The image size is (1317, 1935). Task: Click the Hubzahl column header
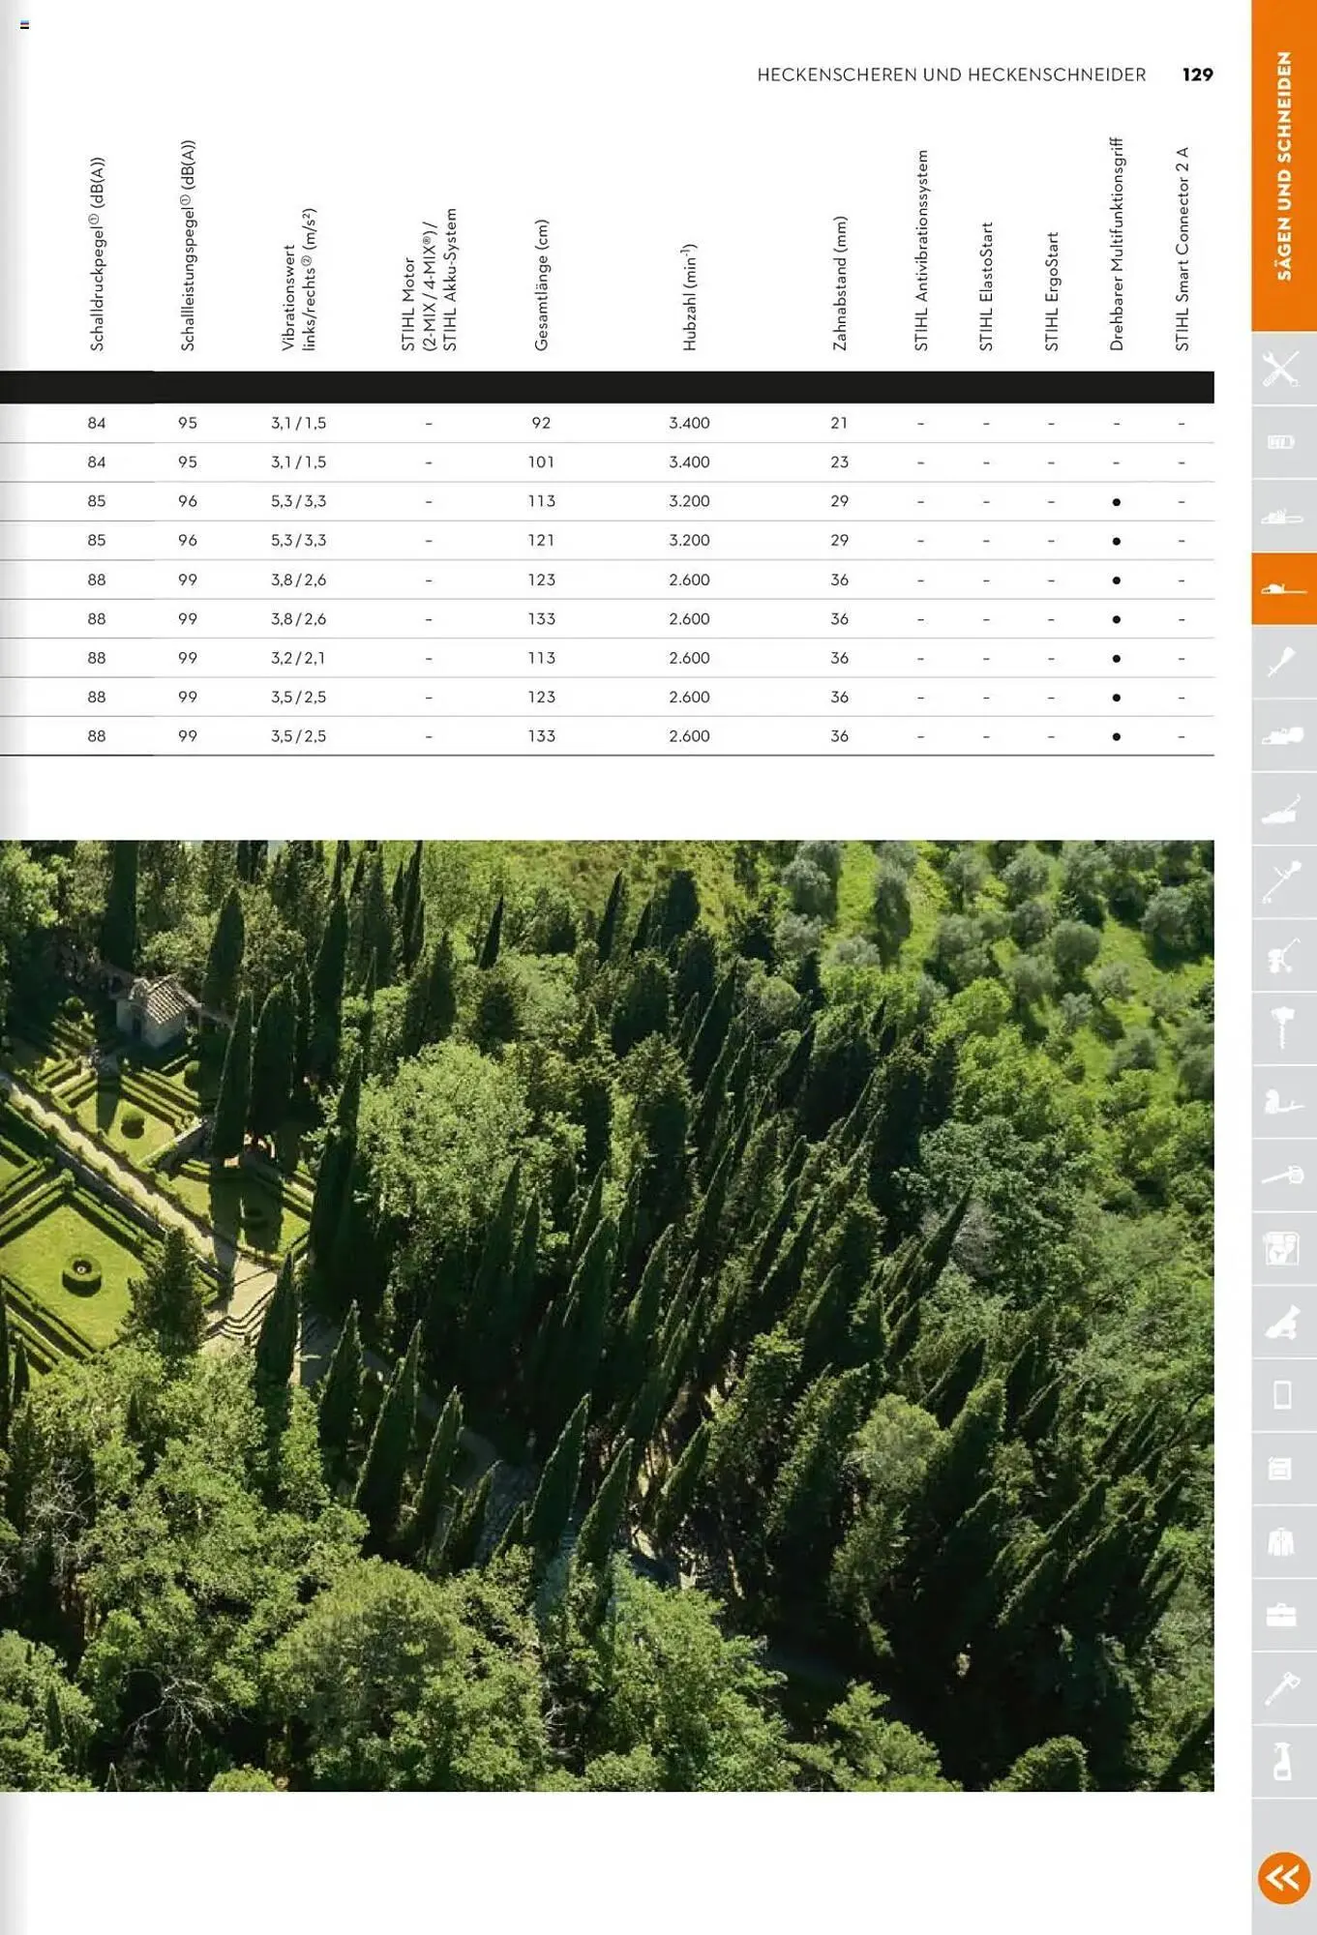click(689, 296)
